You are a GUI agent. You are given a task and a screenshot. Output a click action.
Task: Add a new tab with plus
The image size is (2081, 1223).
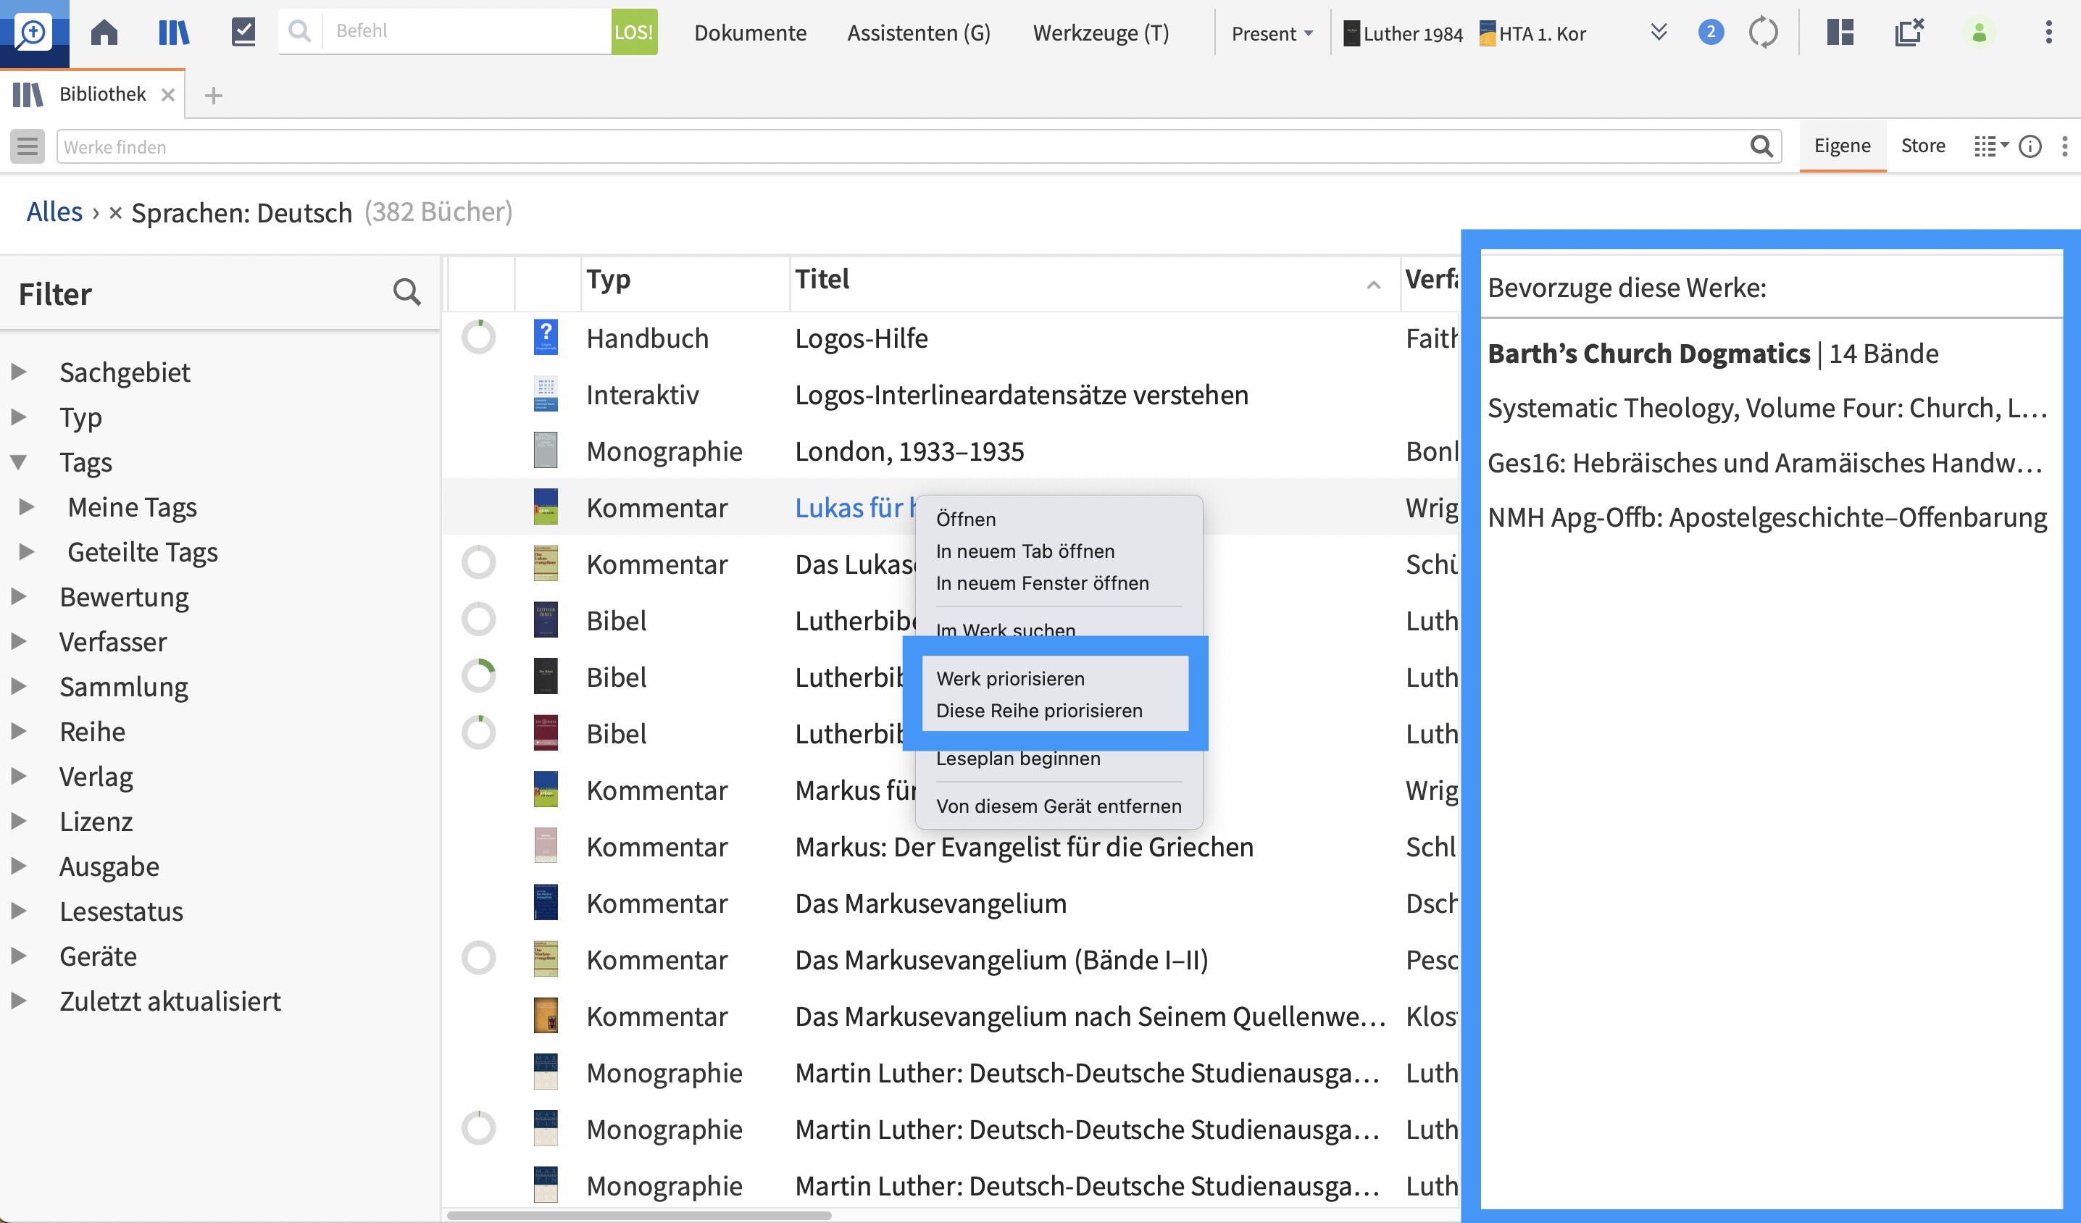213,96
